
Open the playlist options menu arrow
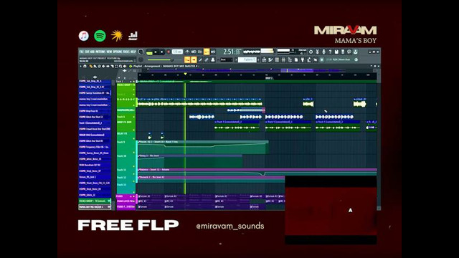click(80, 66)
